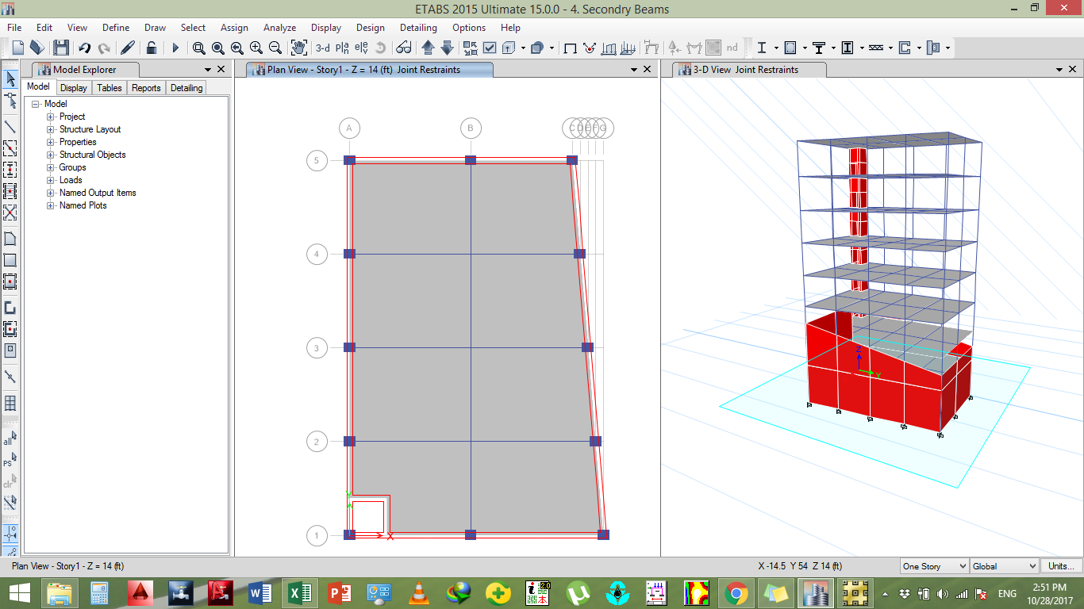The image size is (1084, 609).
Task: Open shear wall design dropdown arrow
Action: pyautogui.click(x=919, y=48)
